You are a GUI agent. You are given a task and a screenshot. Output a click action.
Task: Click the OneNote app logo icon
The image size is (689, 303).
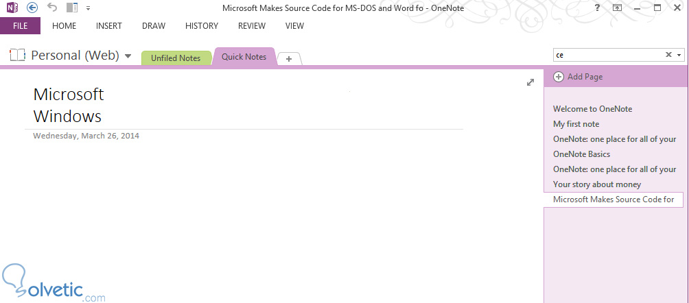pyautogui.click(x=12, y=8)
